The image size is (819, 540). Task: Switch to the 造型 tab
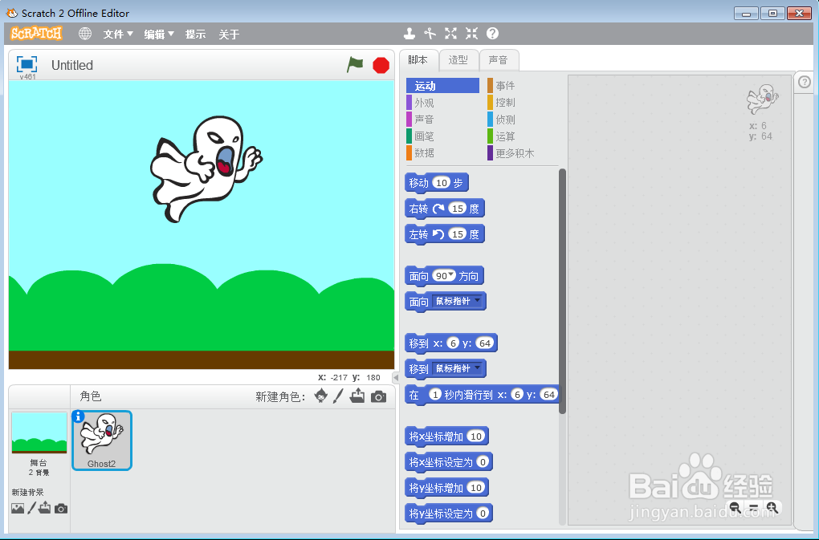(458, 60)
